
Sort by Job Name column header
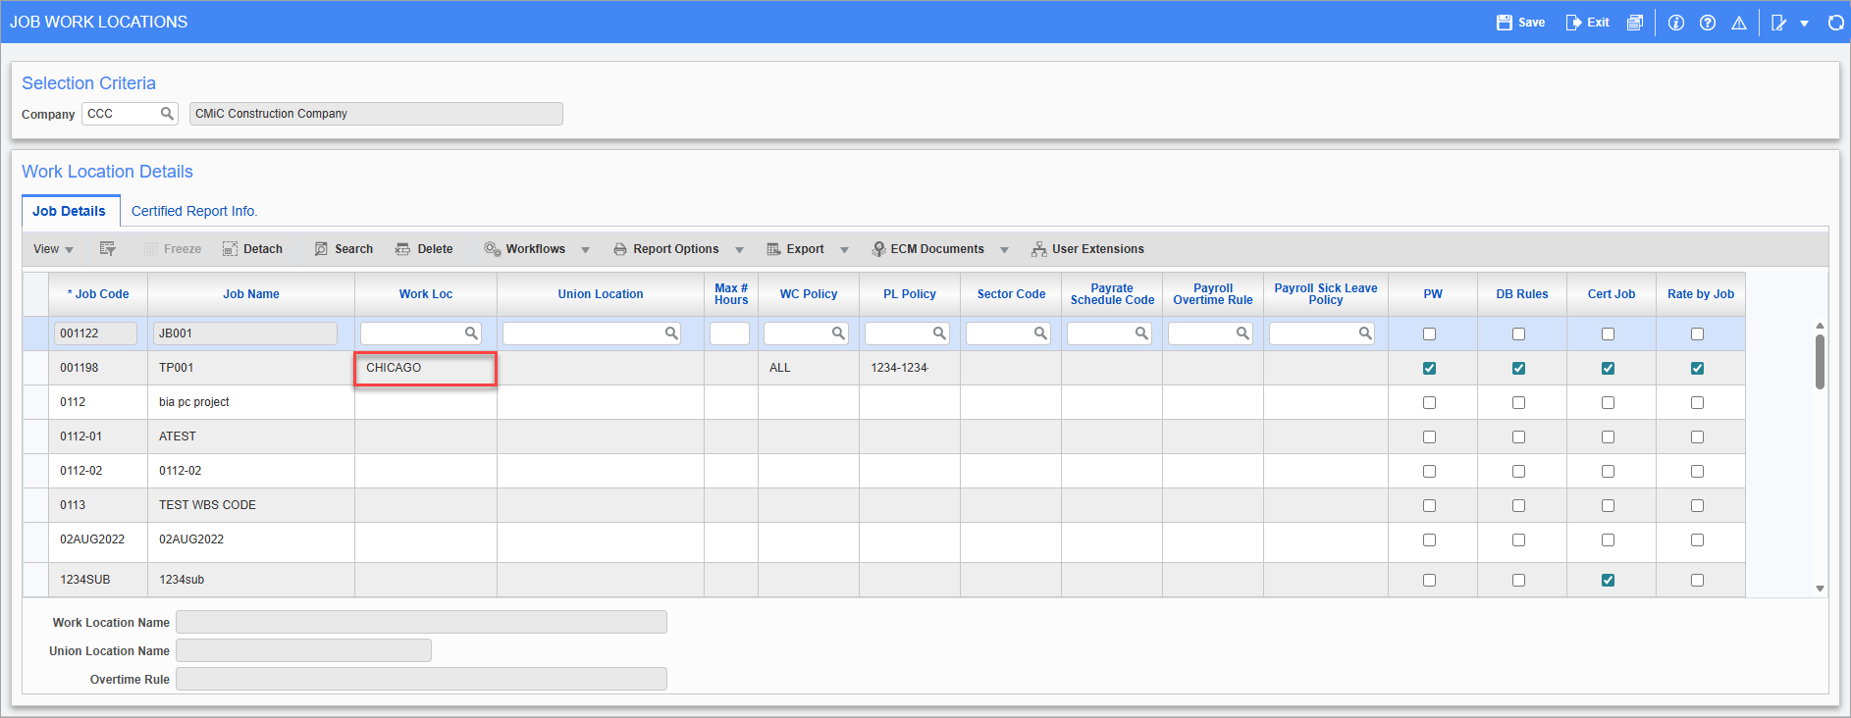coord(251,294)
